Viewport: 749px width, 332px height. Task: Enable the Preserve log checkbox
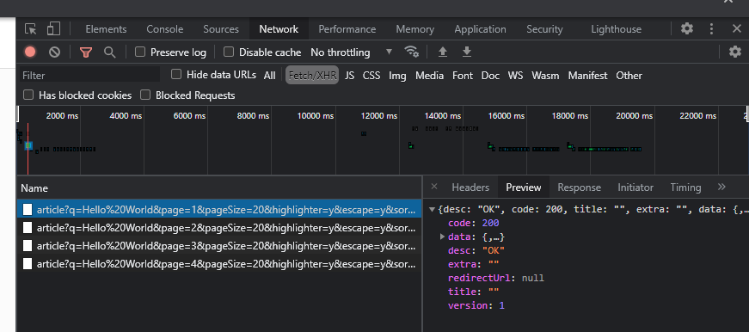click(140, 52)
